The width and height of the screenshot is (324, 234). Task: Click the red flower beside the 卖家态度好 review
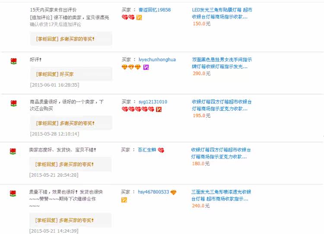pyautogui.click(x=13, y=151)
